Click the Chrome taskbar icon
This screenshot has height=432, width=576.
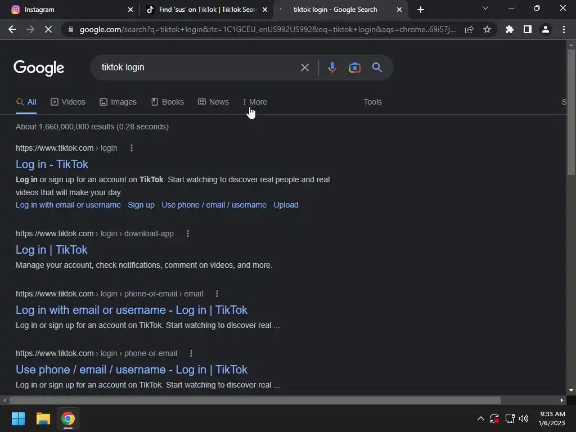[x=68, y=418]
